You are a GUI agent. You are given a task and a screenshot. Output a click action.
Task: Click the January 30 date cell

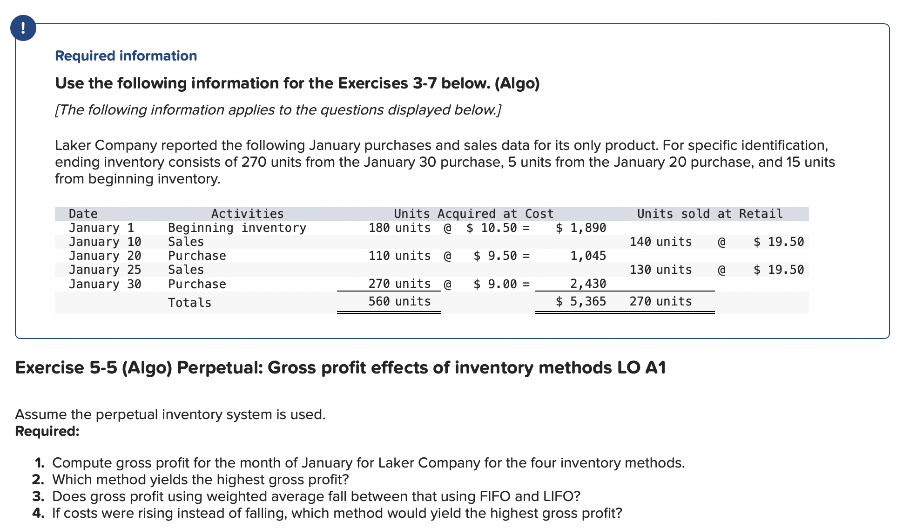105,284
